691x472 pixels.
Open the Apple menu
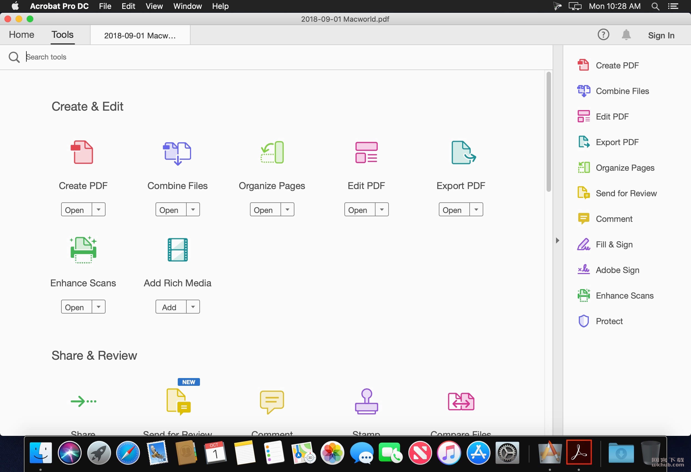(x=15, y=6)
